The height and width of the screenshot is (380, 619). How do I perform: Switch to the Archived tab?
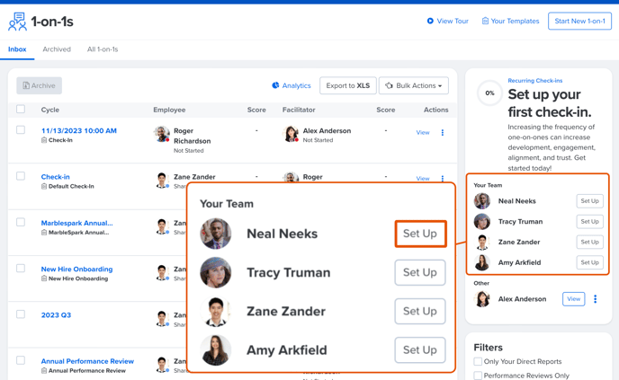click(x=57, y=49)
